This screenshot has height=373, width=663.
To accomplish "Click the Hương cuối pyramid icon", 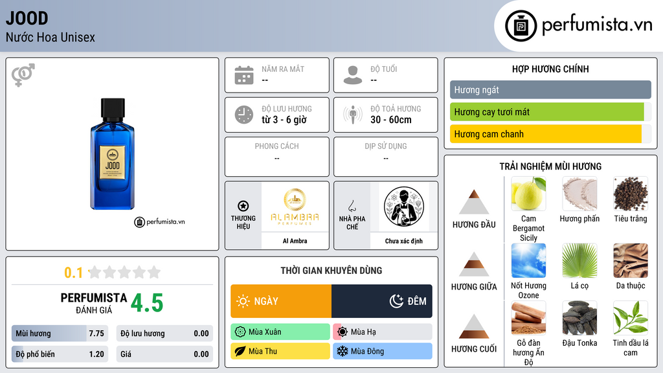I will pyautogui.click(x=474, y=326).
